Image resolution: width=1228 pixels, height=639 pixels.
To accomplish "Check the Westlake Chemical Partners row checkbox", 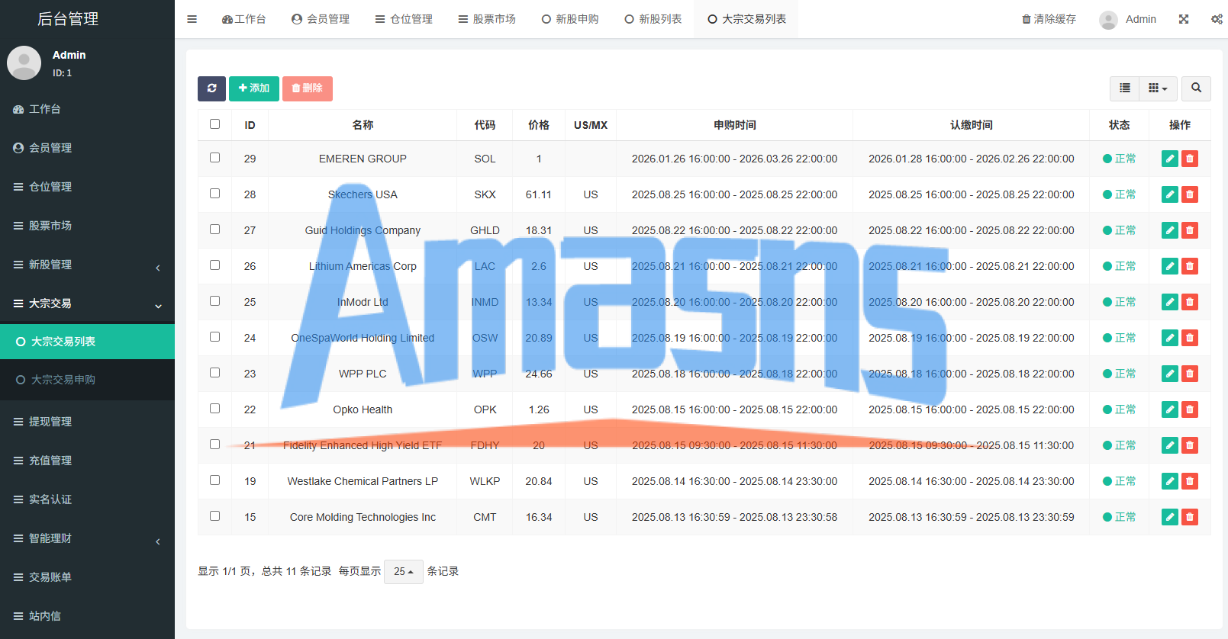I will [215, 480].
